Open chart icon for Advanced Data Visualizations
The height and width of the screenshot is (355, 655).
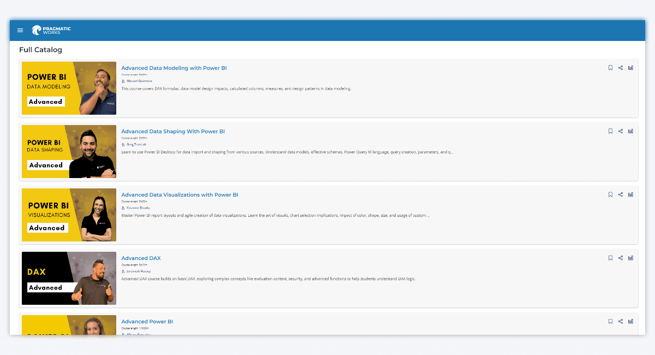[x=631, y=194]
